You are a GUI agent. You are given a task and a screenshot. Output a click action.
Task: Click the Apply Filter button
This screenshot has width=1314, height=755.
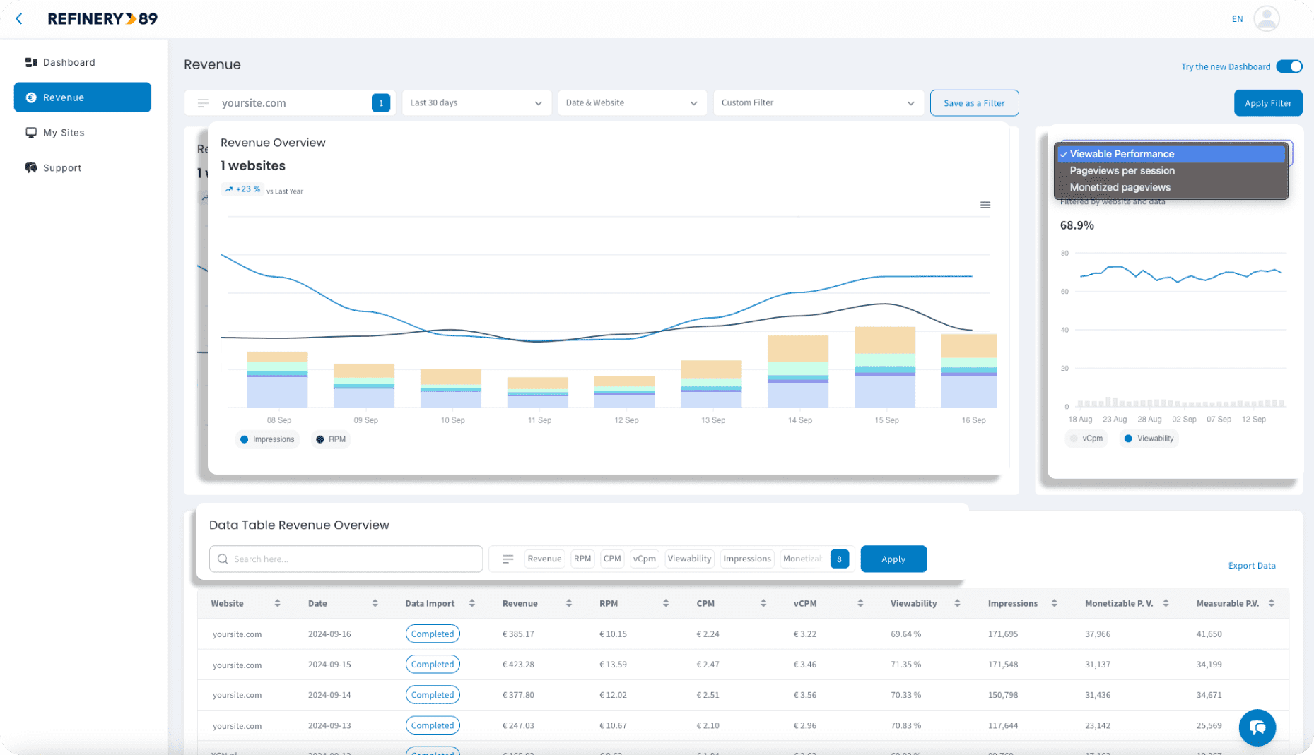click(x=1268, y=103)
